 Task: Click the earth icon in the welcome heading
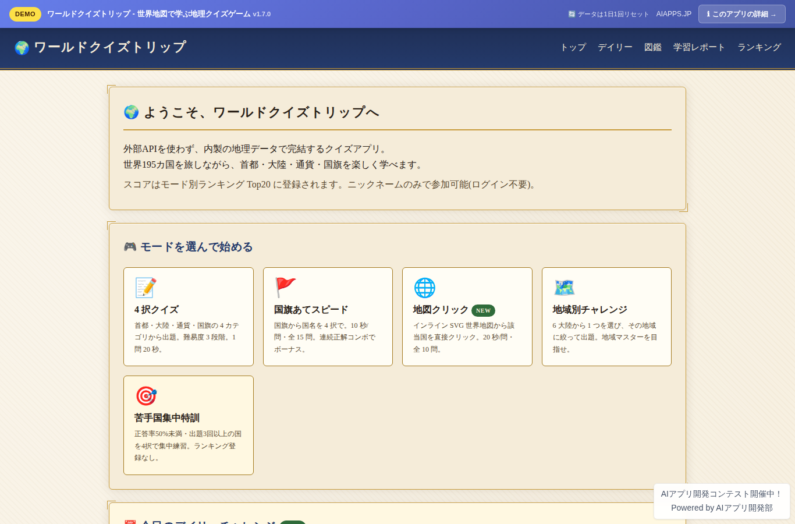(x=132, y=112)
